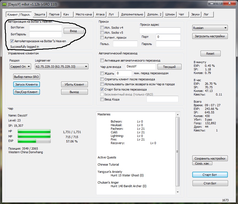Click the Стоп Бот button
Image resolution: width=238 pixels, height=204 pixels.
210,183
